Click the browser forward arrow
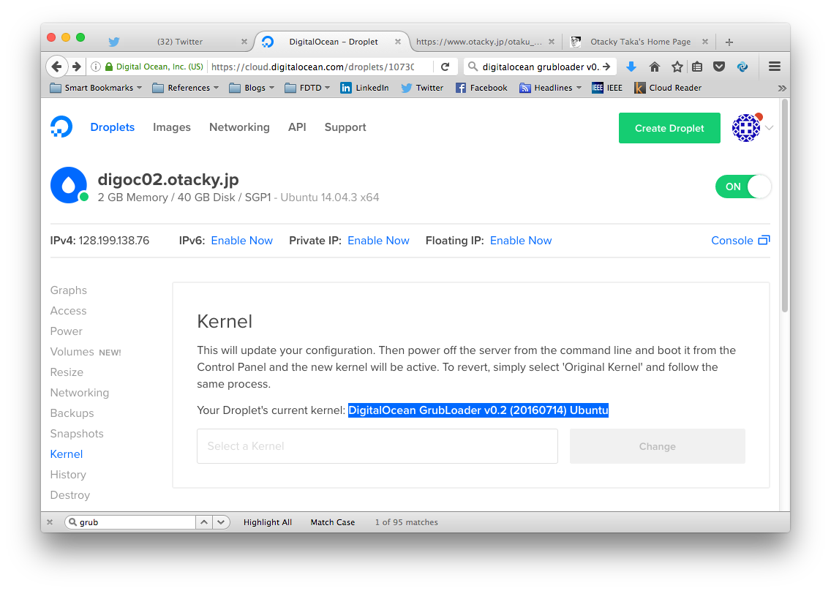 click(x=76, y=67)
